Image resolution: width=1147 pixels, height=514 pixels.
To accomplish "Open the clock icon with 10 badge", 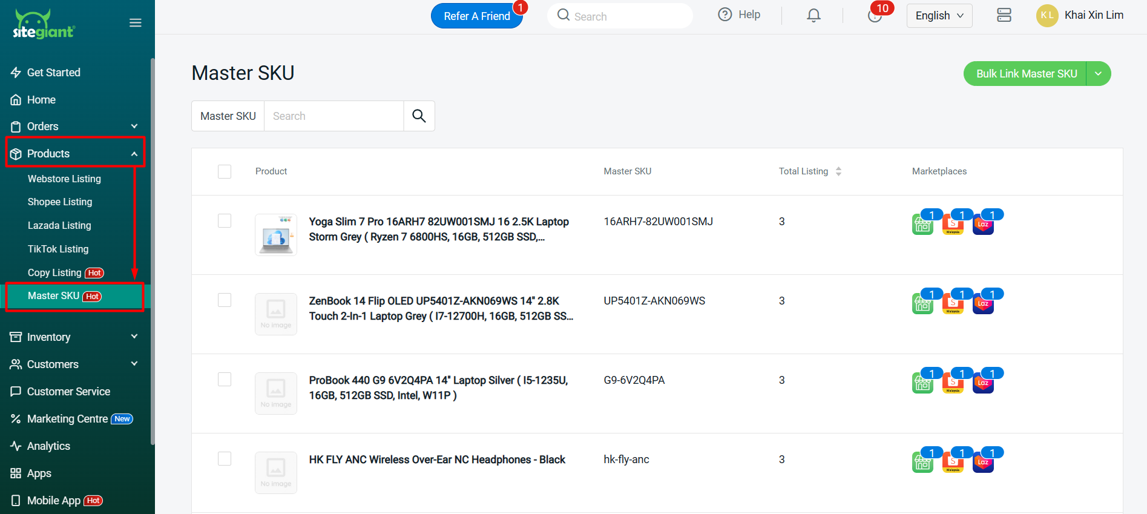I will coord(875,16).
